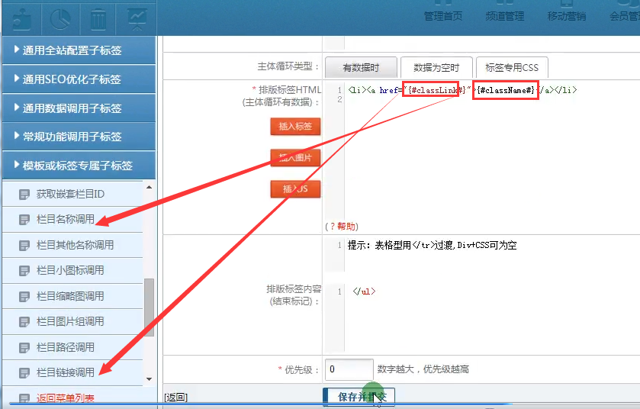This screenshot has height=409, width=640.
Task: Switch to the 标签专用CSS tab
Action: pyautogui.click(x=512, y=67)
